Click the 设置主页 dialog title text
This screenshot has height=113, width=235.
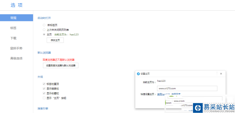click(x=145, y=74)
